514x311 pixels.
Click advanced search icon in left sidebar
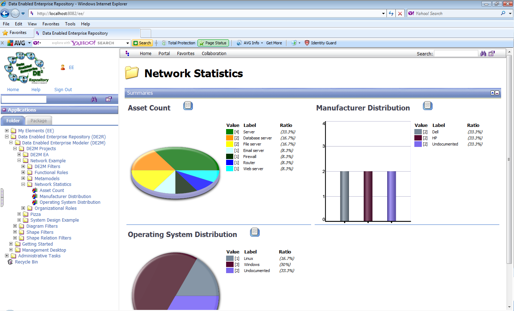[x=109, y=99]
